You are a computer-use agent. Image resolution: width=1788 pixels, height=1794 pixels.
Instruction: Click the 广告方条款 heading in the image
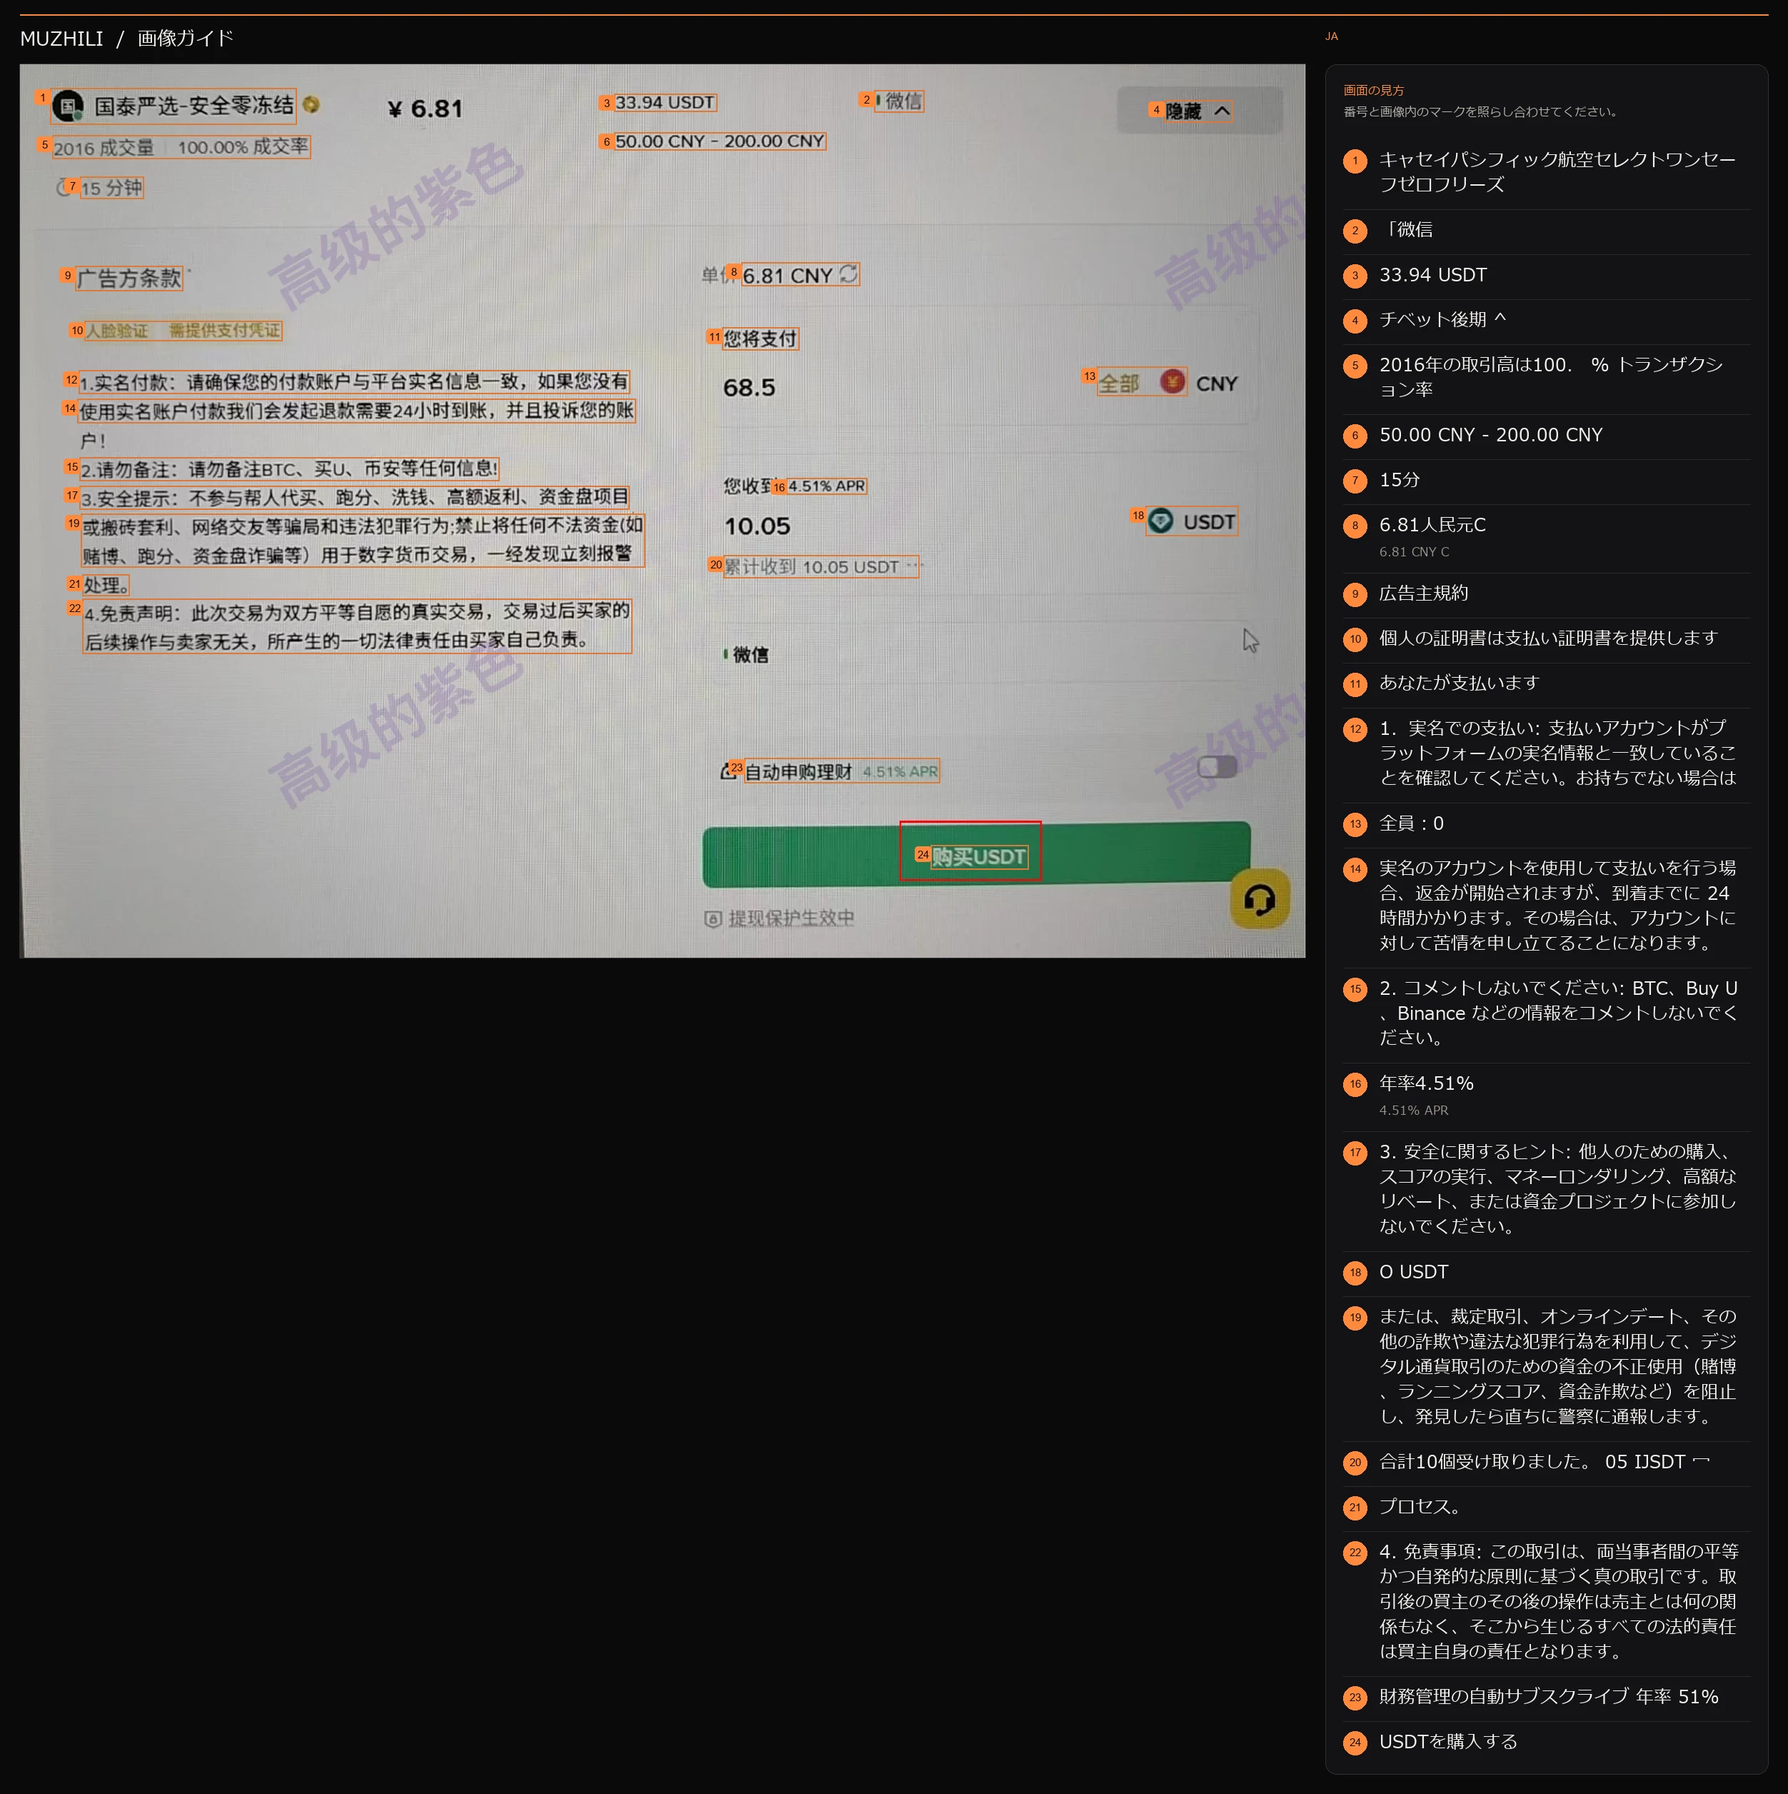point(129,278)
